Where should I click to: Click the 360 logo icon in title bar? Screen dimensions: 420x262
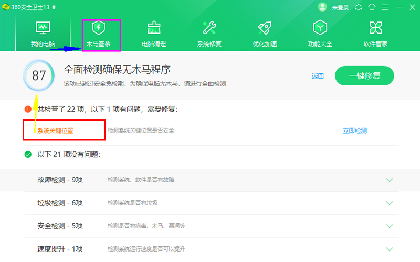(6, 7)
